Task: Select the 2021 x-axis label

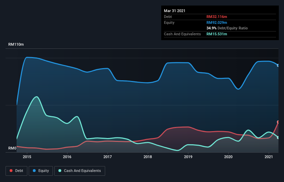Action: pyautogui.click(x=268, y=157)
